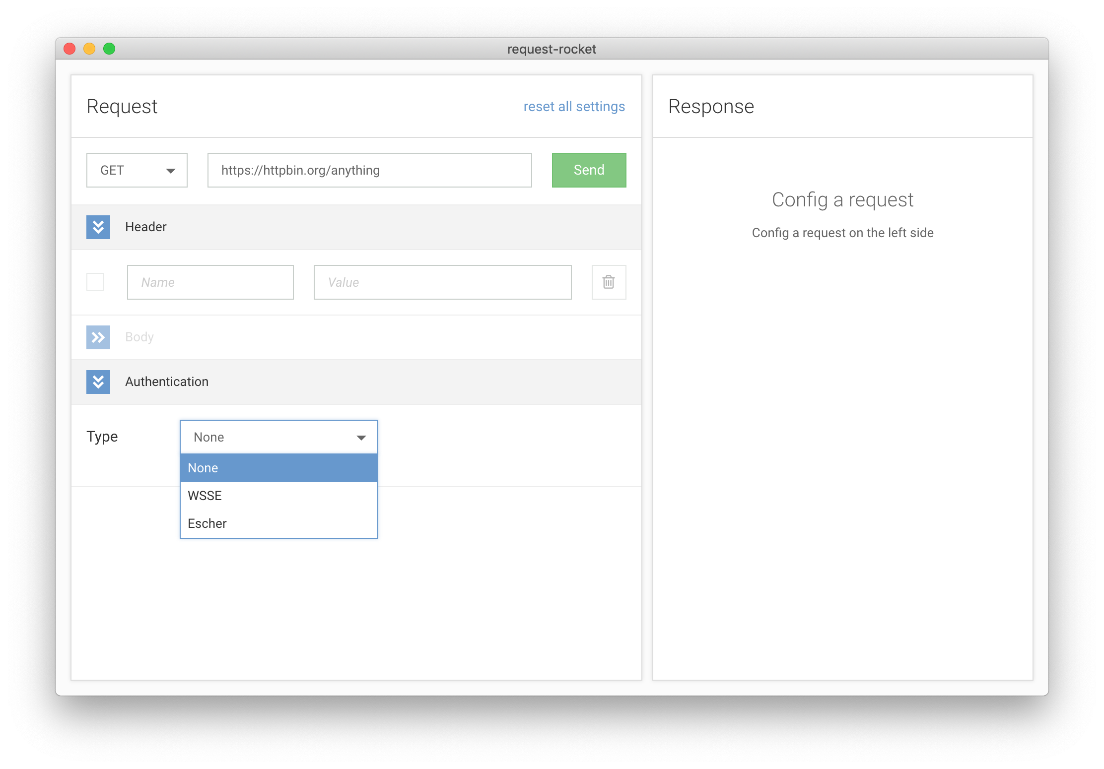Screen dimensions: 1104x769
Task: Collapse the Header section
Action: 98,227
